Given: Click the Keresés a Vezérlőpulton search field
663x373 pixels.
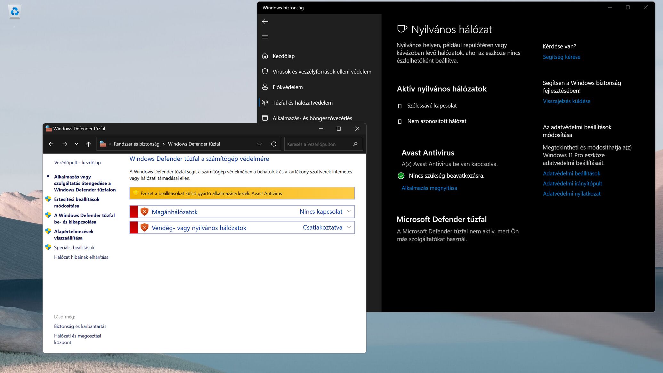Looking at the screenshot, I should coord(323,144).
